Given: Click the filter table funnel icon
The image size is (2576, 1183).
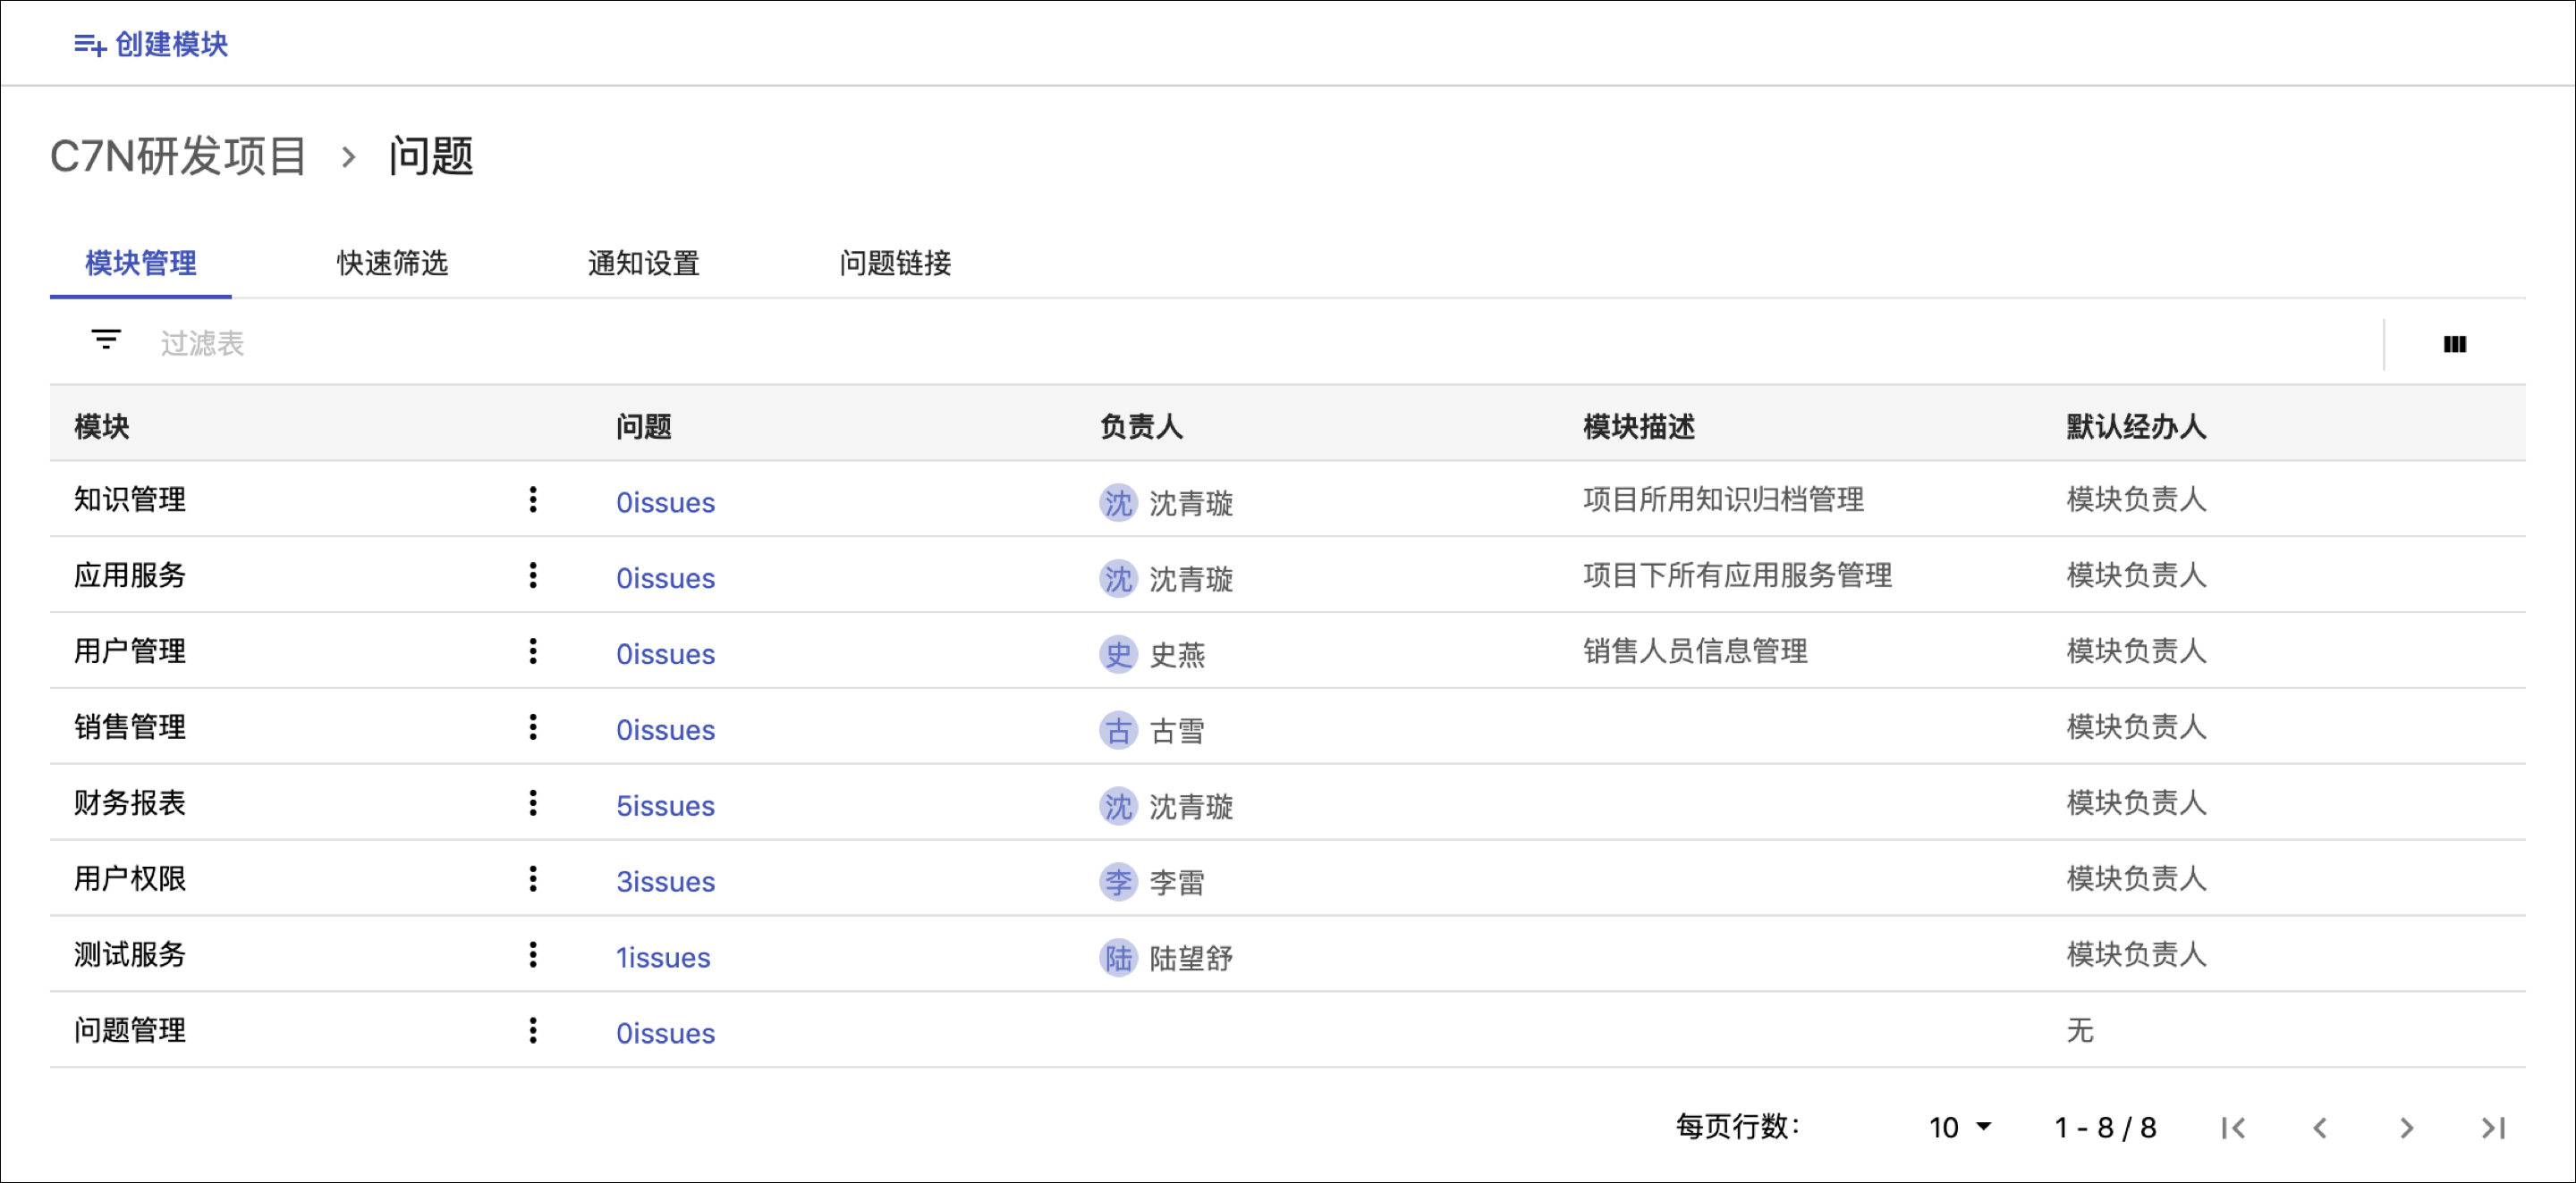Looking at the screenshot, I should (x=106, y=341).
